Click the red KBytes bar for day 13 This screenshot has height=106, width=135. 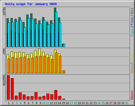point(56,95)
